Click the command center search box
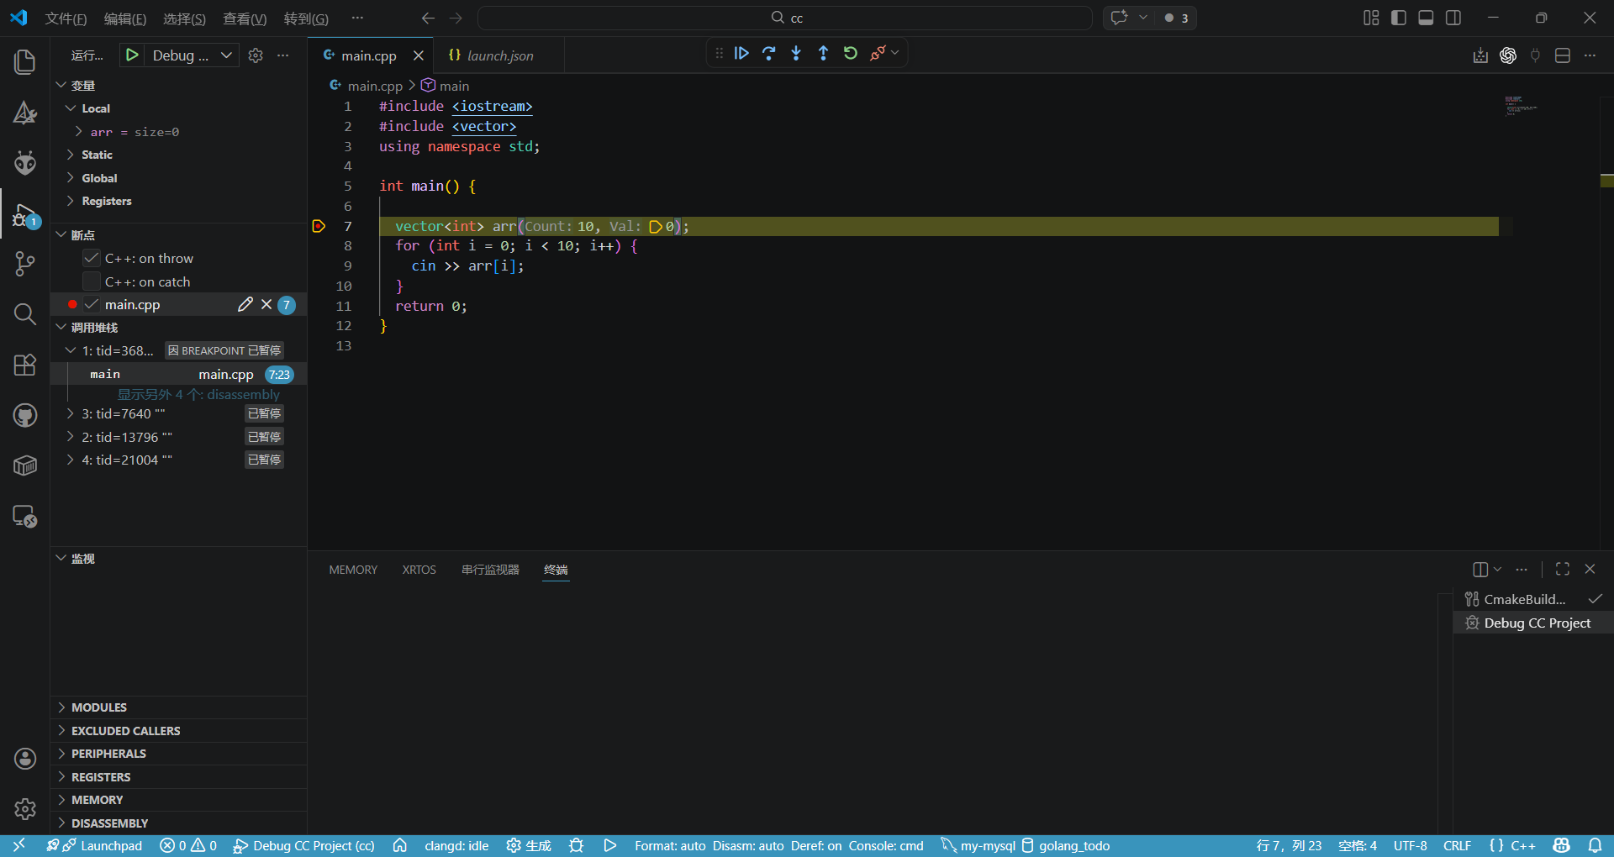The width and height of the screenshot is (1614, 857). click(x=785, y=18)
